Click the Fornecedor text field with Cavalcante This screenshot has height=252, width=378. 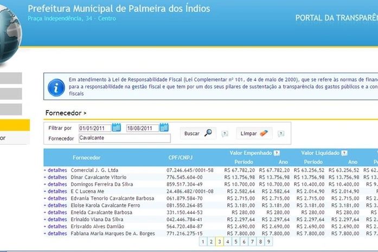click(125, 138)
